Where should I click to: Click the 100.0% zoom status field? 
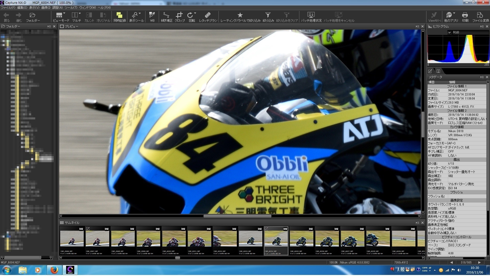tap(333, 263)
